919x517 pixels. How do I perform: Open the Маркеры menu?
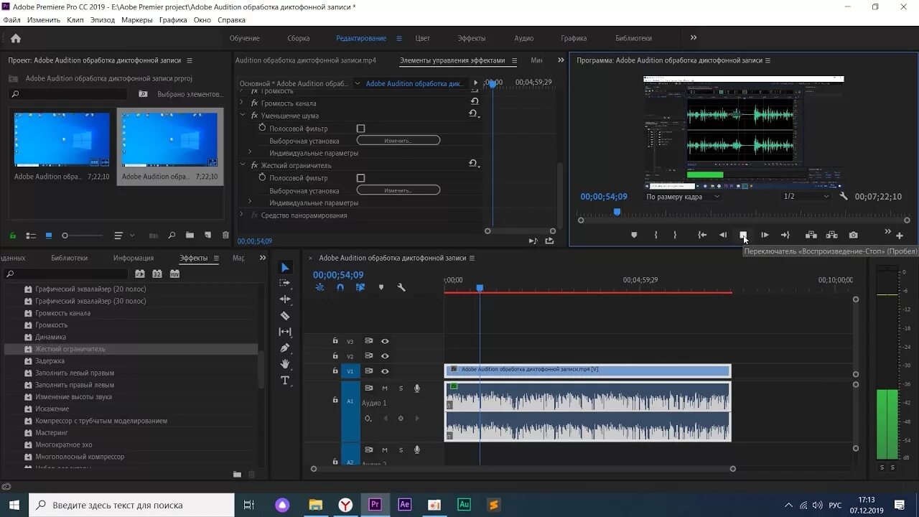click(x=136, y=20)
